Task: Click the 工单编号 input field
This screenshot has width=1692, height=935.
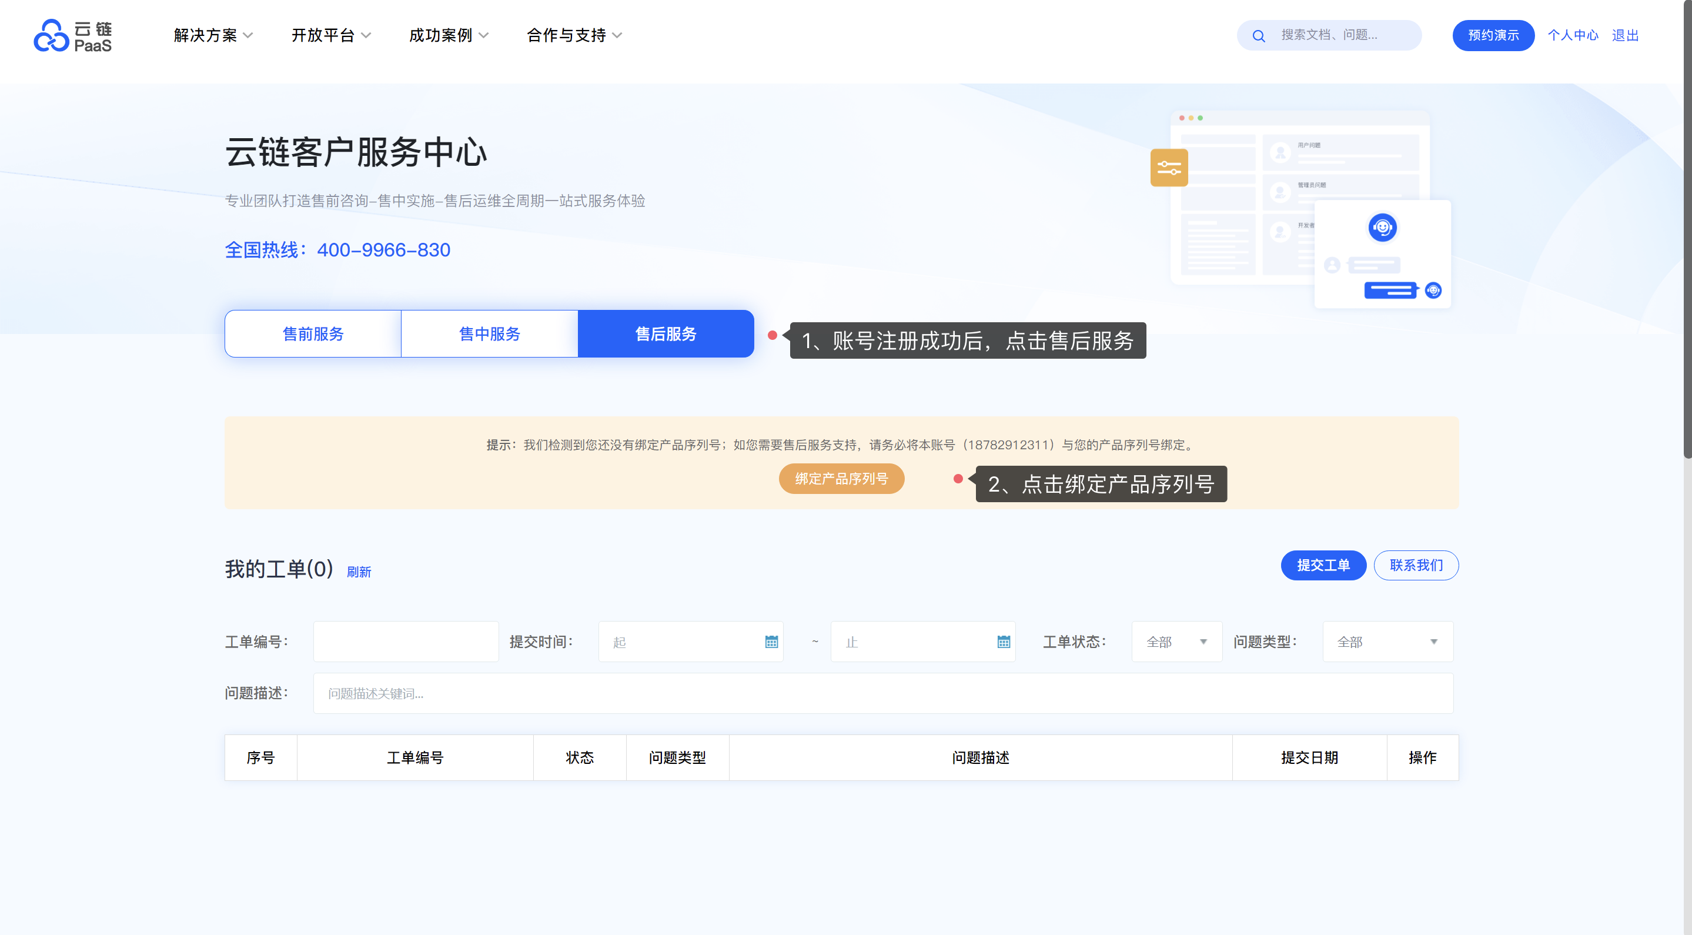Action: [x=405, y=642]
